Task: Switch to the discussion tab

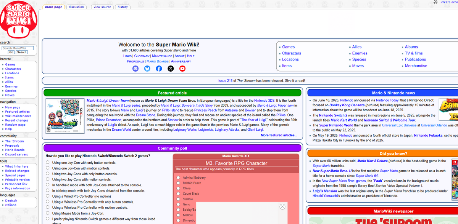Action: 76,7
